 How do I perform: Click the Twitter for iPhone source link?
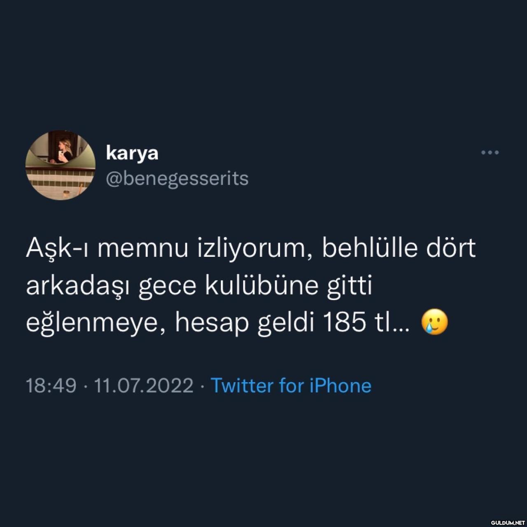pos(291,386)
